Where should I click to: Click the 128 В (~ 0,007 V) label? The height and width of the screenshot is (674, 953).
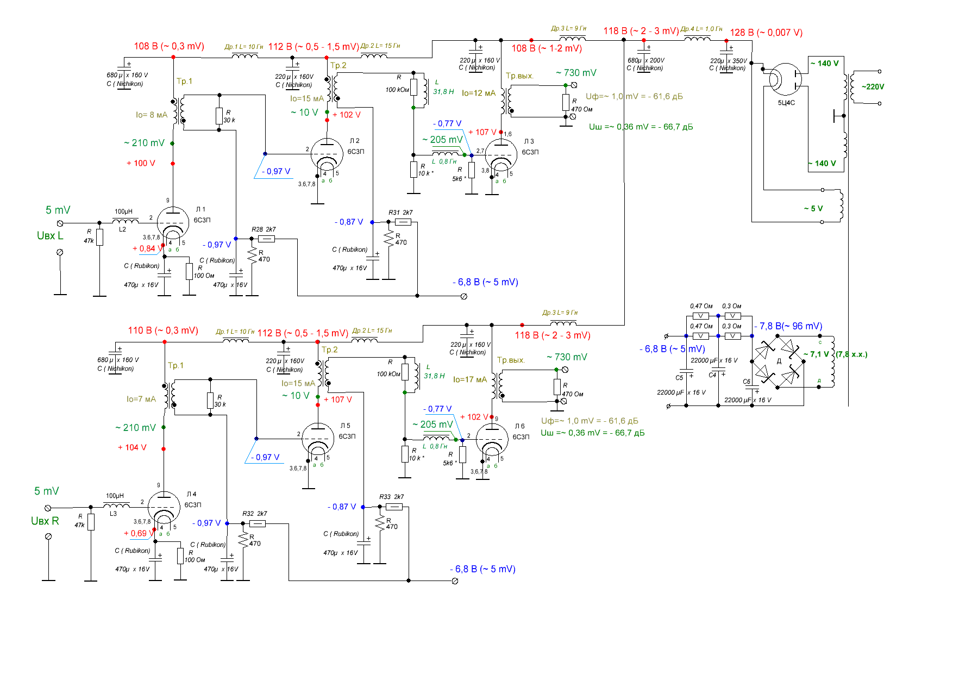pyautogui.click(x=766, y=33)
